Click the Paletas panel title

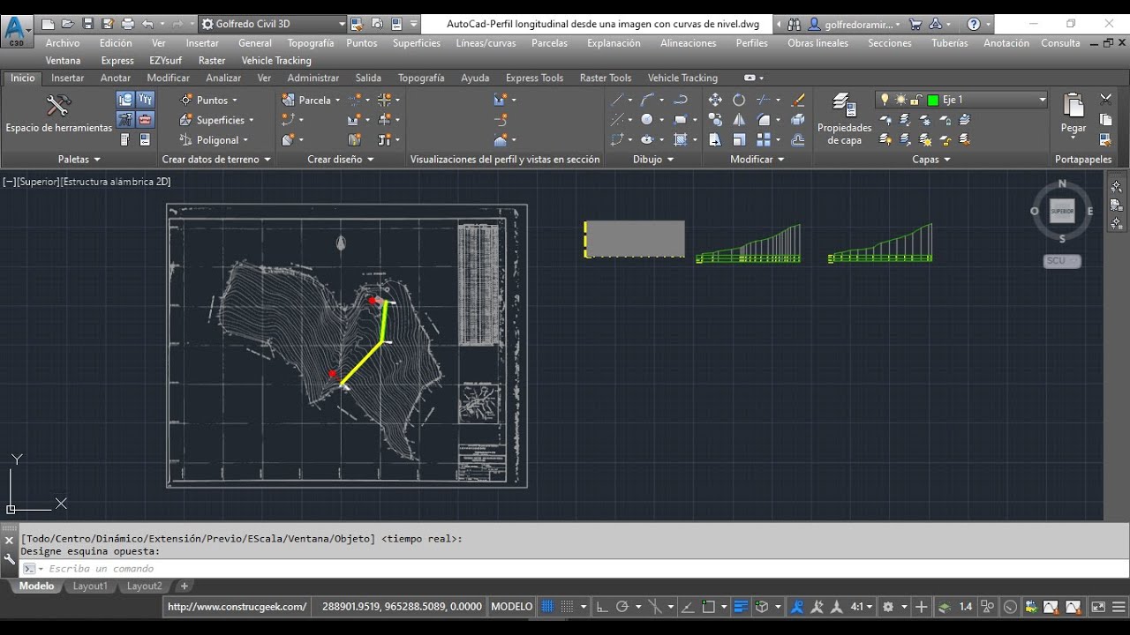tap(79, 160)
